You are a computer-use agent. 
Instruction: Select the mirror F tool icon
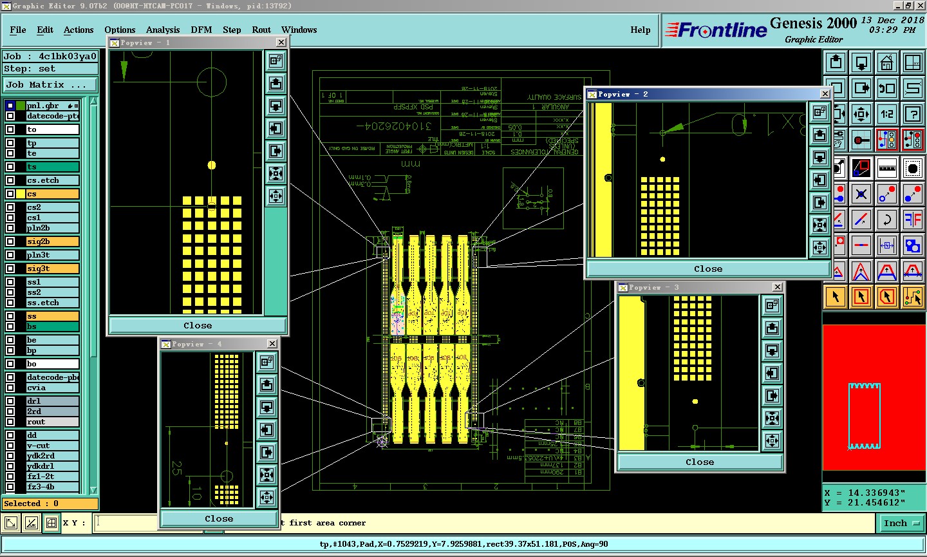(913, 220)
